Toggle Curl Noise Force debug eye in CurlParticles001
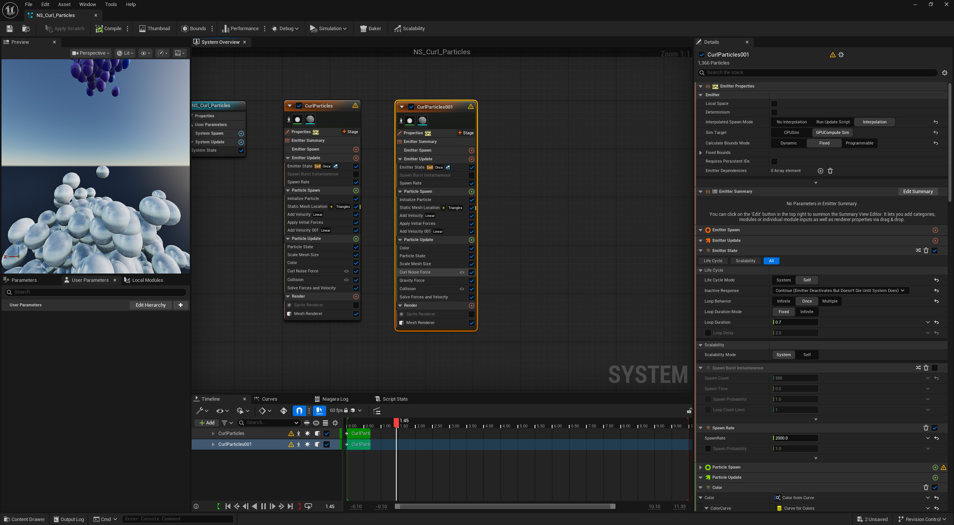 pos(462,272)
